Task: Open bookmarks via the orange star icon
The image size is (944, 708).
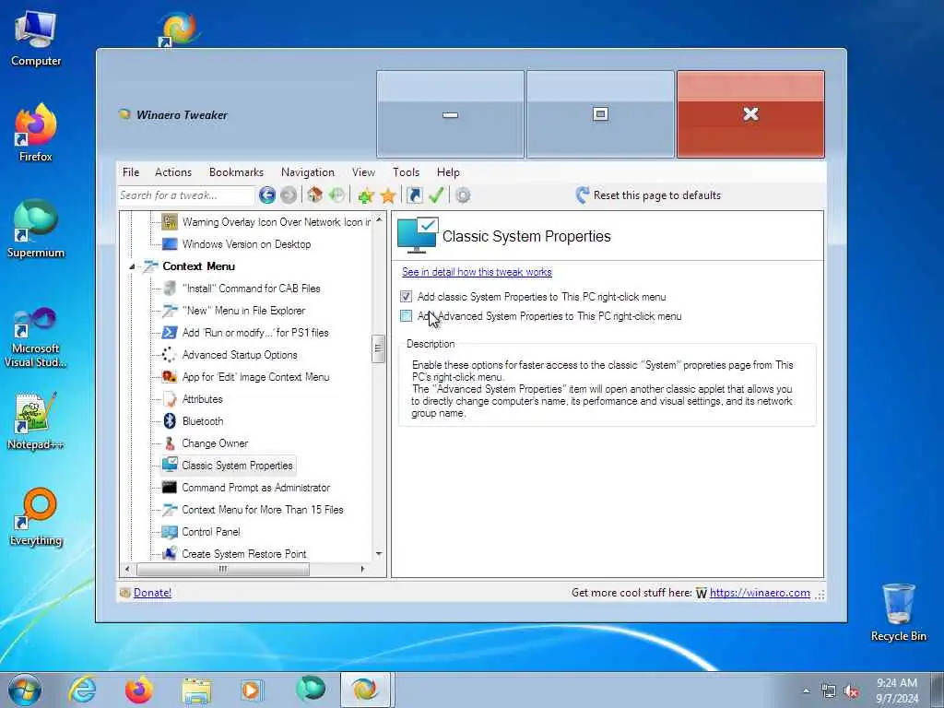Action: (388, 195)
